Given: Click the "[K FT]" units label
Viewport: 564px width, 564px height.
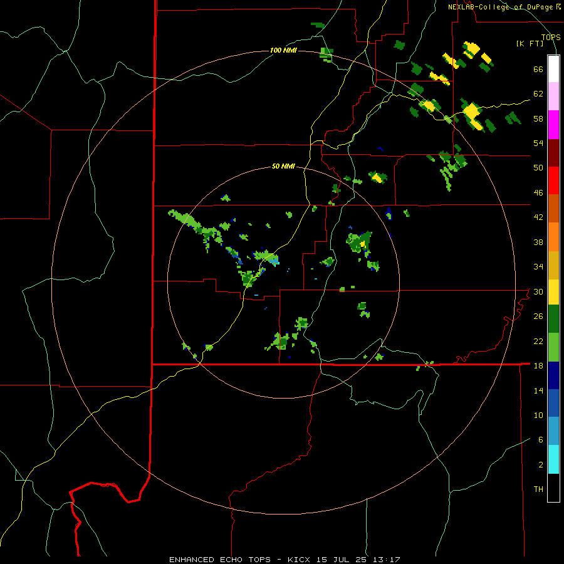Looking at the screenshot, I should tap(530, 44).
